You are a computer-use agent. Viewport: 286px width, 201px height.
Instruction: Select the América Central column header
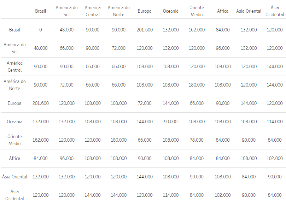tap(93, 11)
